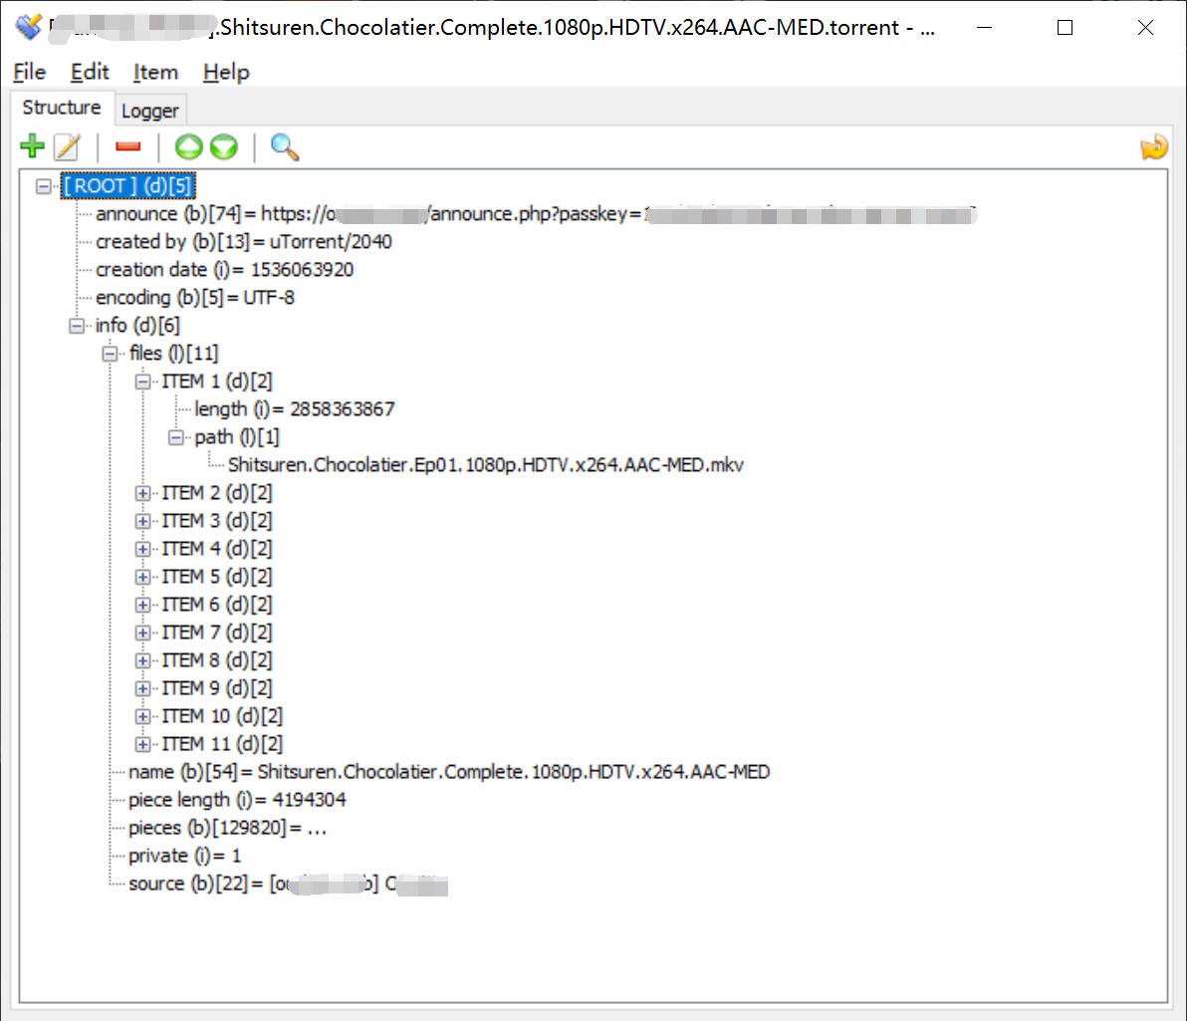
Task: Select the length 2858363867 row
Action: pos(295,409)
